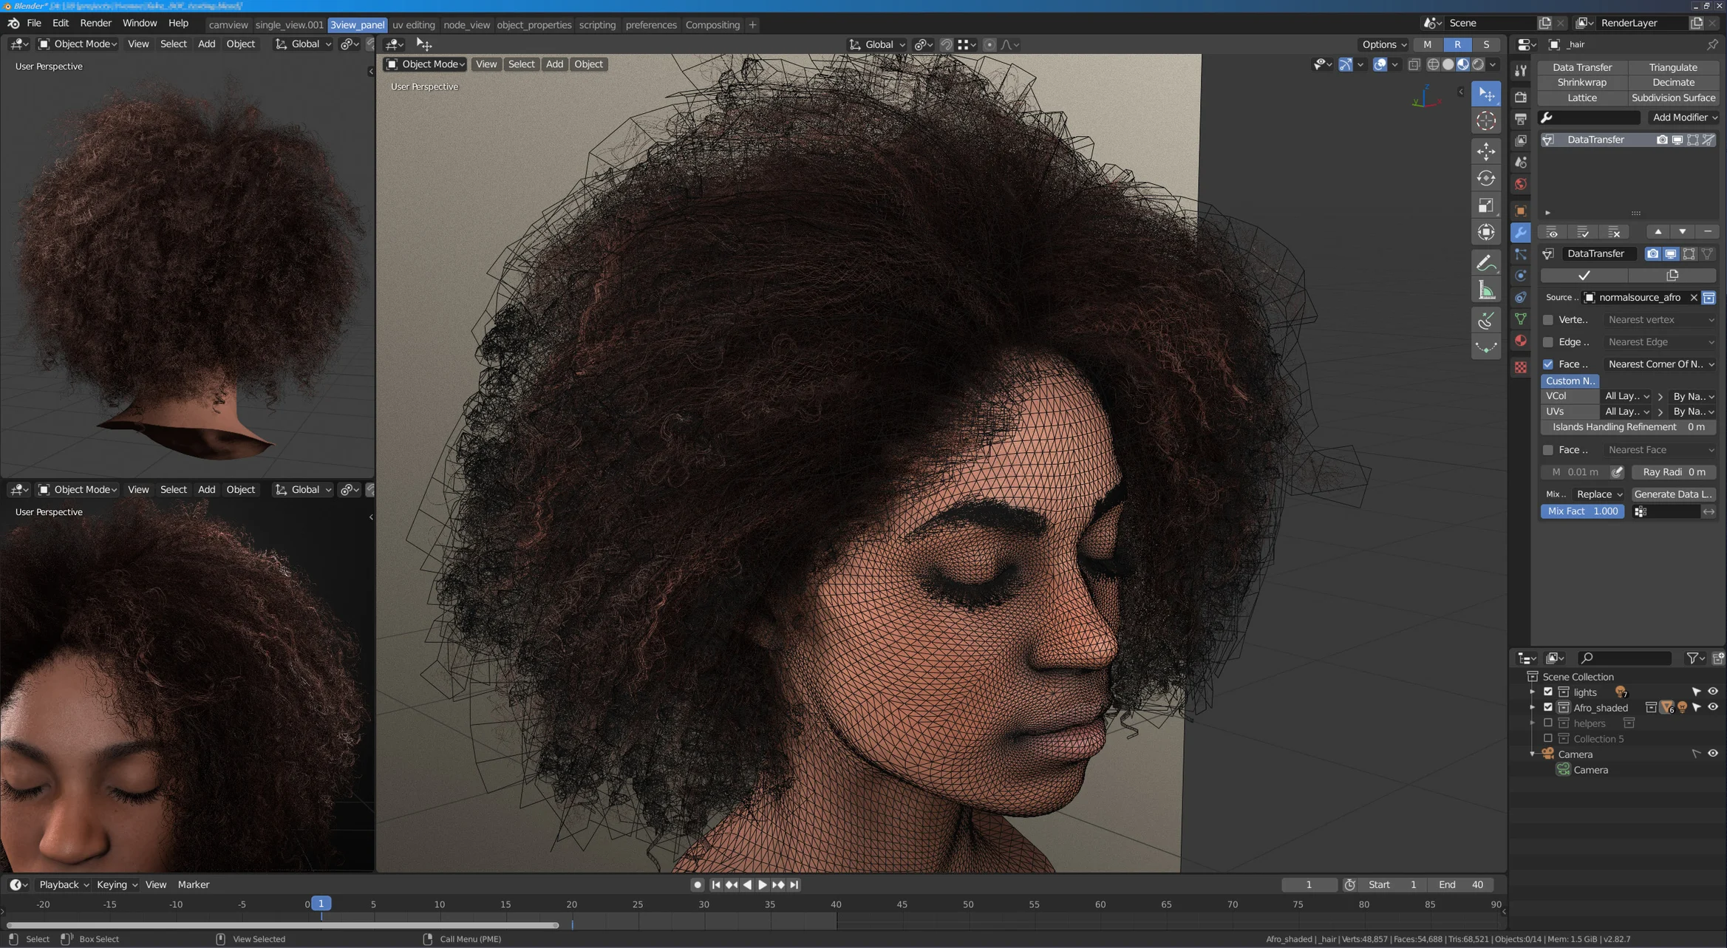This screenshot has height=948, width=1727.
Task: Pin the properties editor context
Action: coord(1712,44)
